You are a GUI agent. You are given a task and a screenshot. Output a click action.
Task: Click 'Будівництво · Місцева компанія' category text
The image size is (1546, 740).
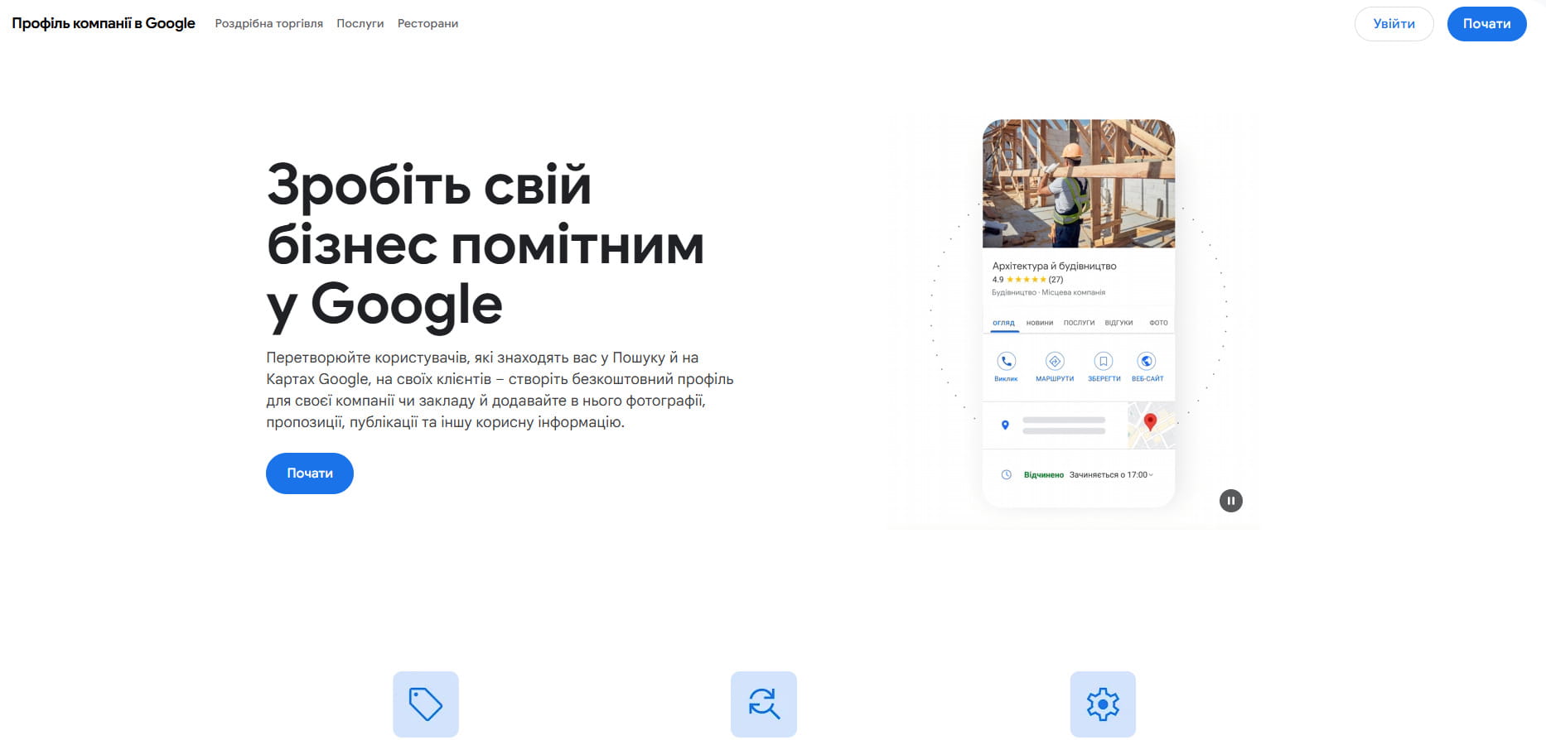[1048, 292]
